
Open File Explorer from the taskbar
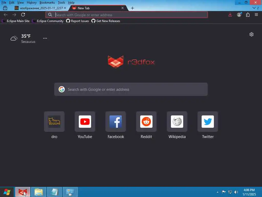[39, 192]
